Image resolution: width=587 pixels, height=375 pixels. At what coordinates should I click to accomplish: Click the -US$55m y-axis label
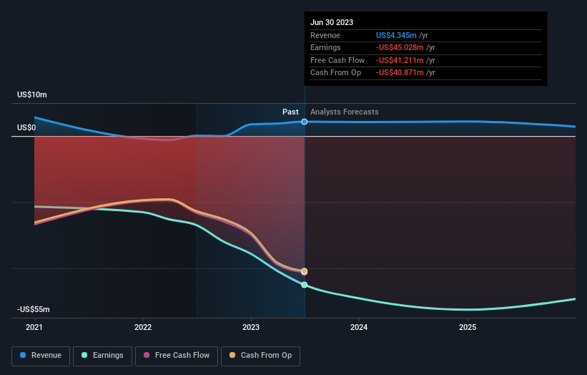(34, 309)
